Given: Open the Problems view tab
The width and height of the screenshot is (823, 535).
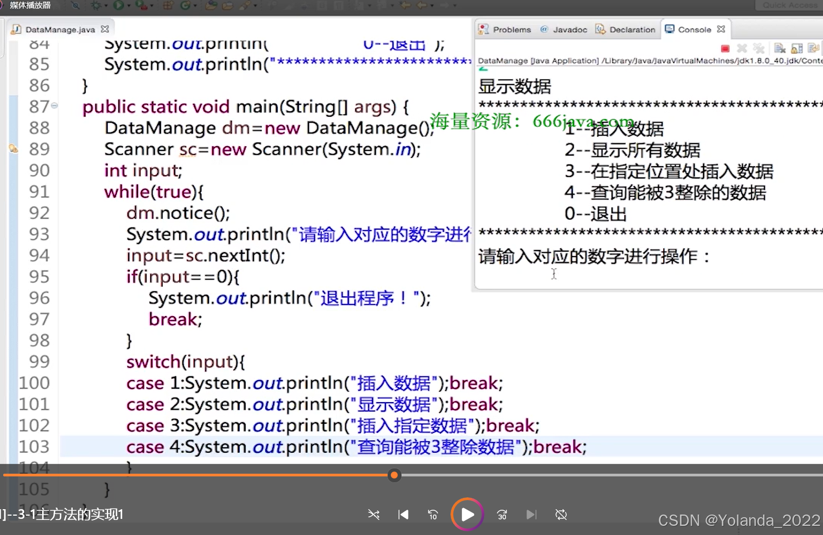Looking at the screenshot, I should point(505,30).
